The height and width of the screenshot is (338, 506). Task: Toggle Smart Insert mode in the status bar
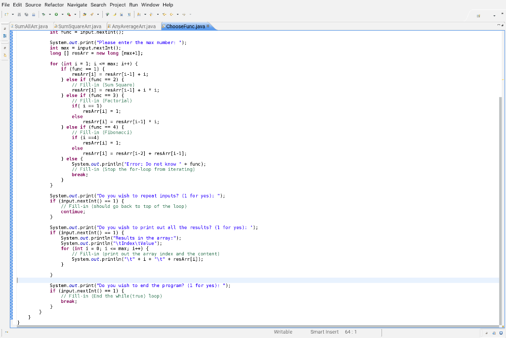tap(325, 332)
